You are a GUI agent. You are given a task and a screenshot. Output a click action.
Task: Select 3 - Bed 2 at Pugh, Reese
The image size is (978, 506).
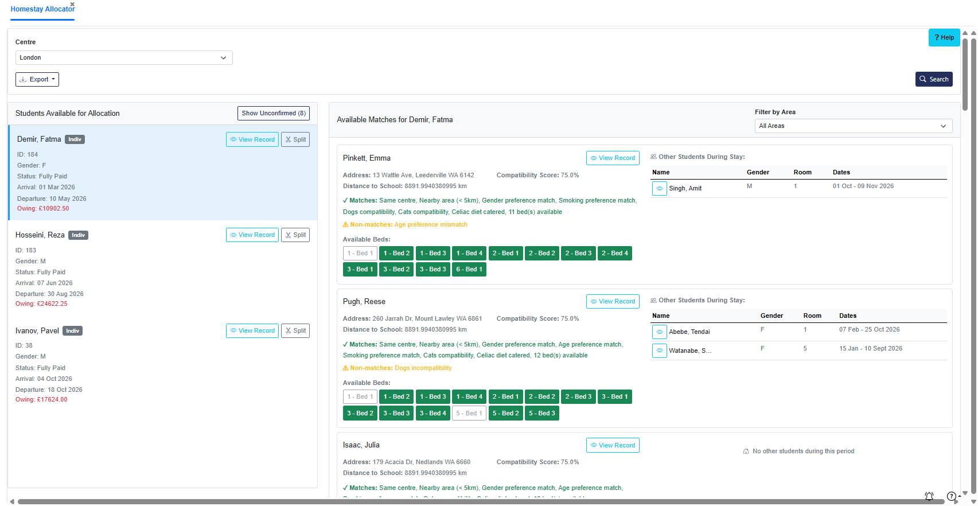click(x=360, y=413)
